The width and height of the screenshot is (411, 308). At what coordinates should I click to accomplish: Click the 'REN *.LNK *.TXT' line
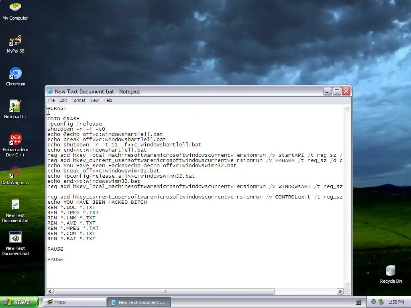tap(71, 218)
